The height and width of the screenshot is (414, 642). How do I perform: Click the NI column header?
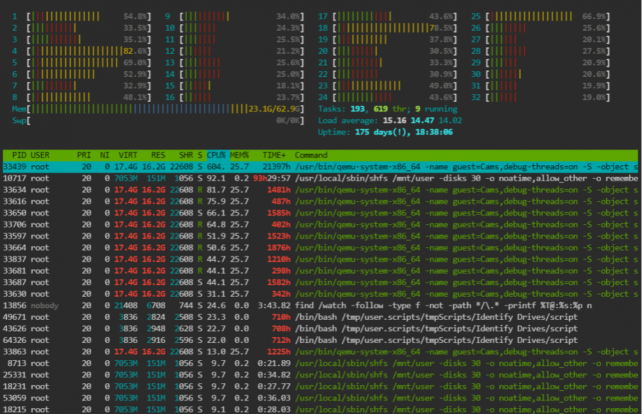coord(105,155)
